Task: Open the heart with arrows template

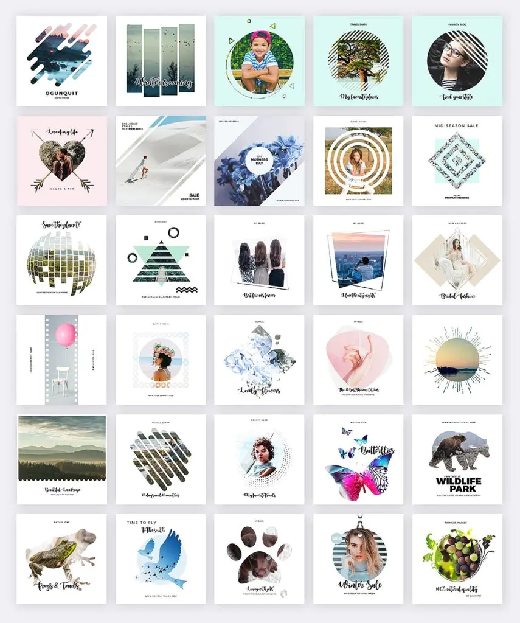Action: pyautogui.click(x=61, y=161)
